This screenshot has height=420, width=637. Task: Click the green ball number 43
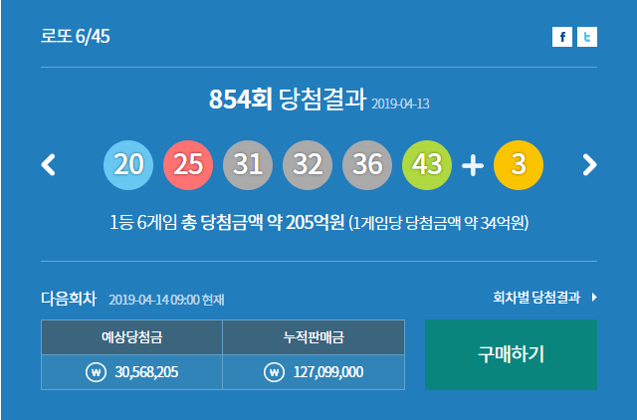point(427,165)
